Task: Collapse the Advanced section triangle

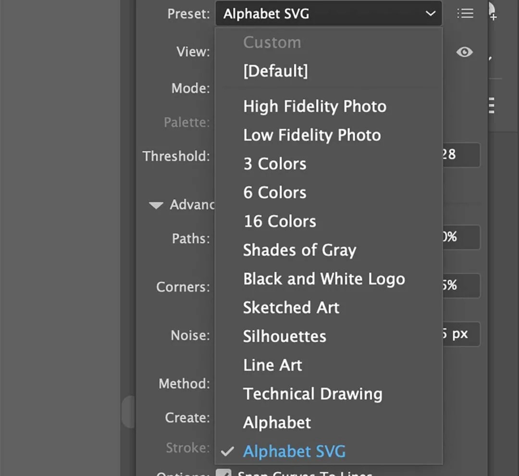Action: click(x=156, y=205)
